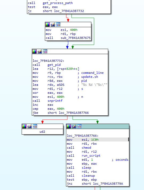
Task: Open node color picker on sub_7FB41A3B7675 call block
Action: point(48,25)
